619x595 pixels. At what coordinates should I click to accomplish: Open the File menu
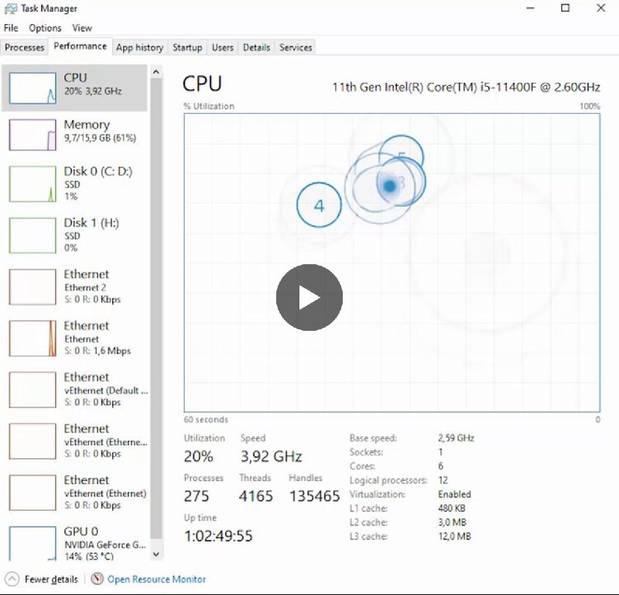[x=11, y=28]
